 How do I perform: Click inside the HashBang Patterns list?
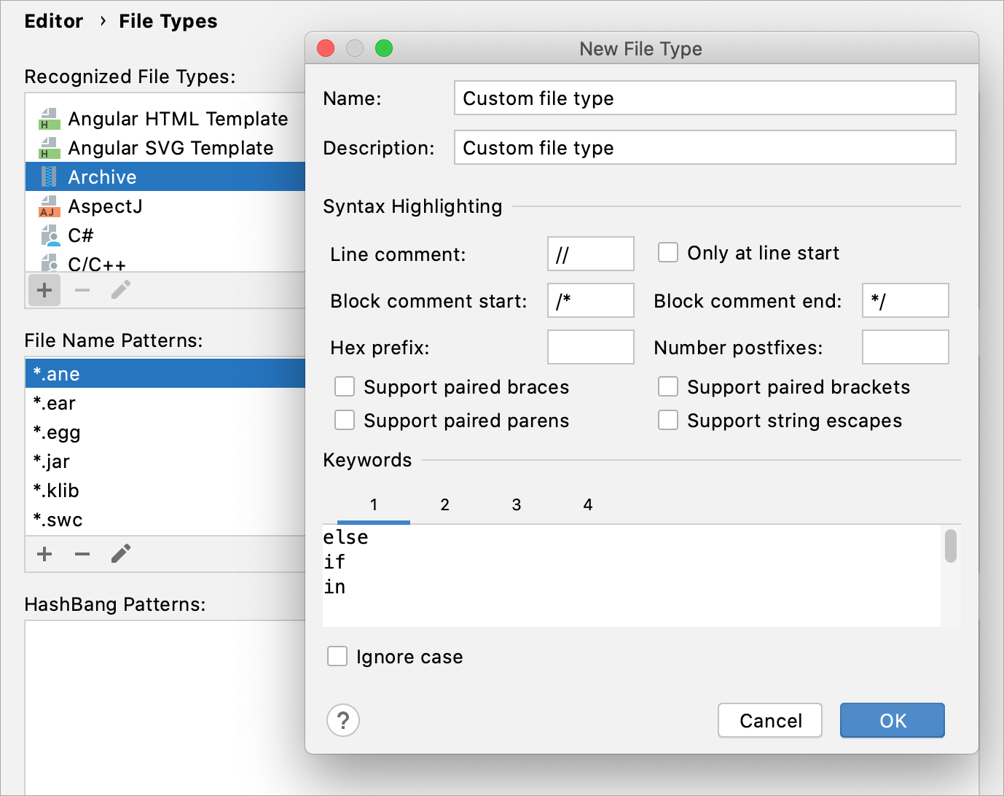pos(165,707)
